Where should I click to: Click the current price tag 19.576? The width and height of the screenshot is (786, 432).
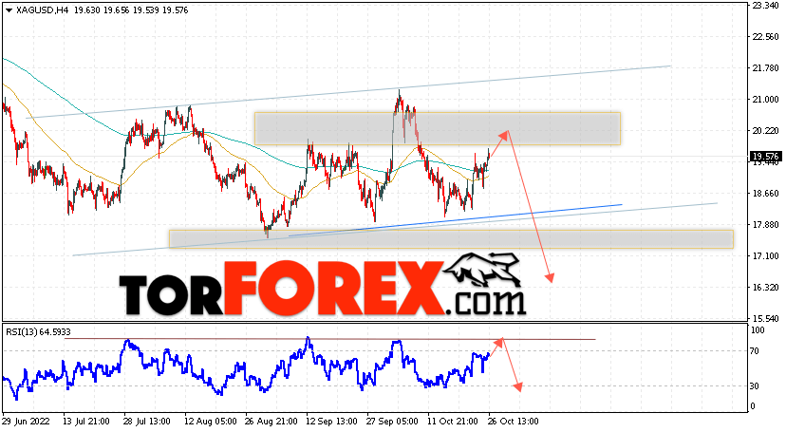[765, 157]
